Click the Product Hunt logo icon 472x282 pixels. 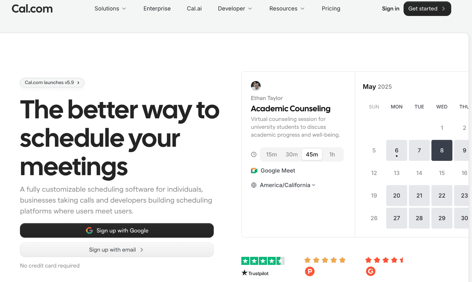(x=310, y=272)
